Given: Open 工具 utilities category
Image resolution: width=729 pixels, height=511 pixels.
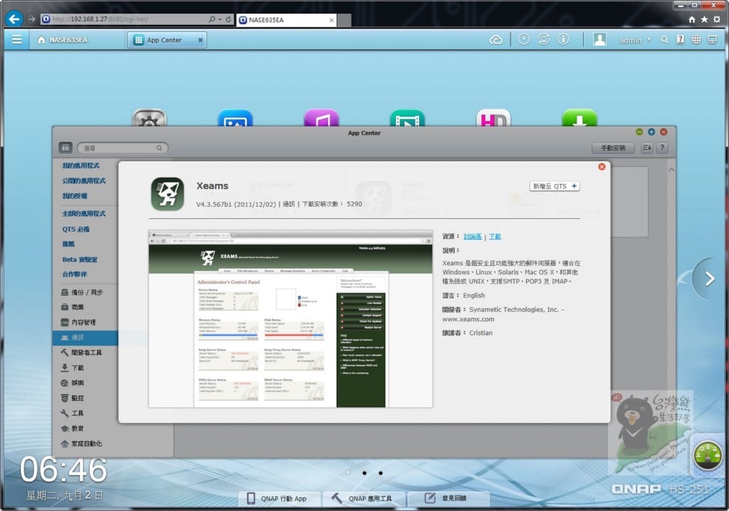Looking at the screenshot, I should tap(73, 413).
